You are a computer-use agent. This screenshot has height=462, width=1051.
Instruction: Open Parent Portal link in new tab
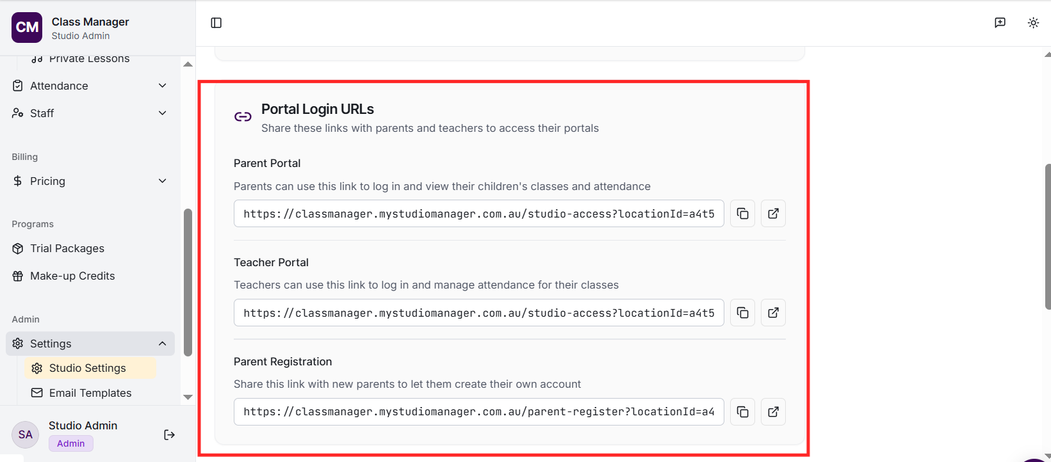[773, 214]
